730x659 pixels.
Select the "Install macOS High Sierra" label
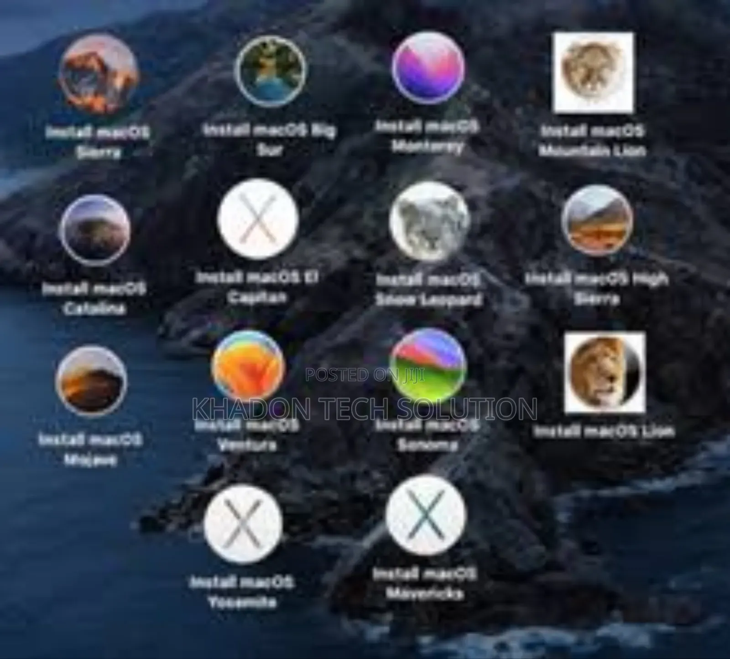(x=597, y=288)
